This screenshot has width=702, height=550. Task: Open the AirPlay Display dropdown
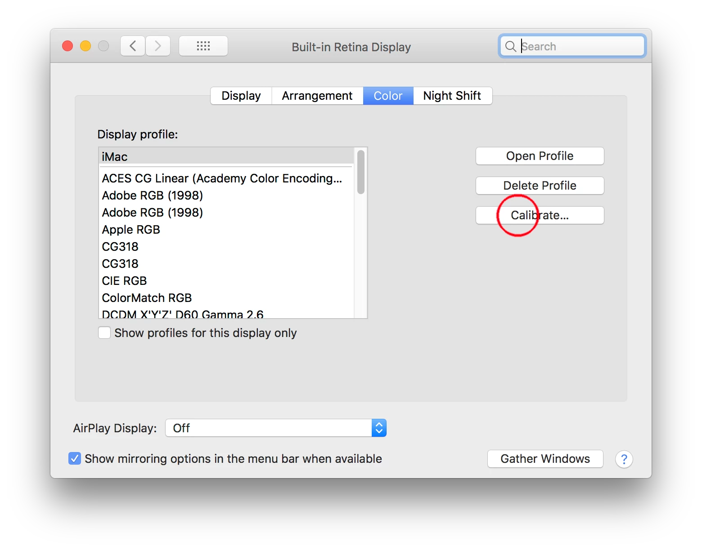[276, 428]
